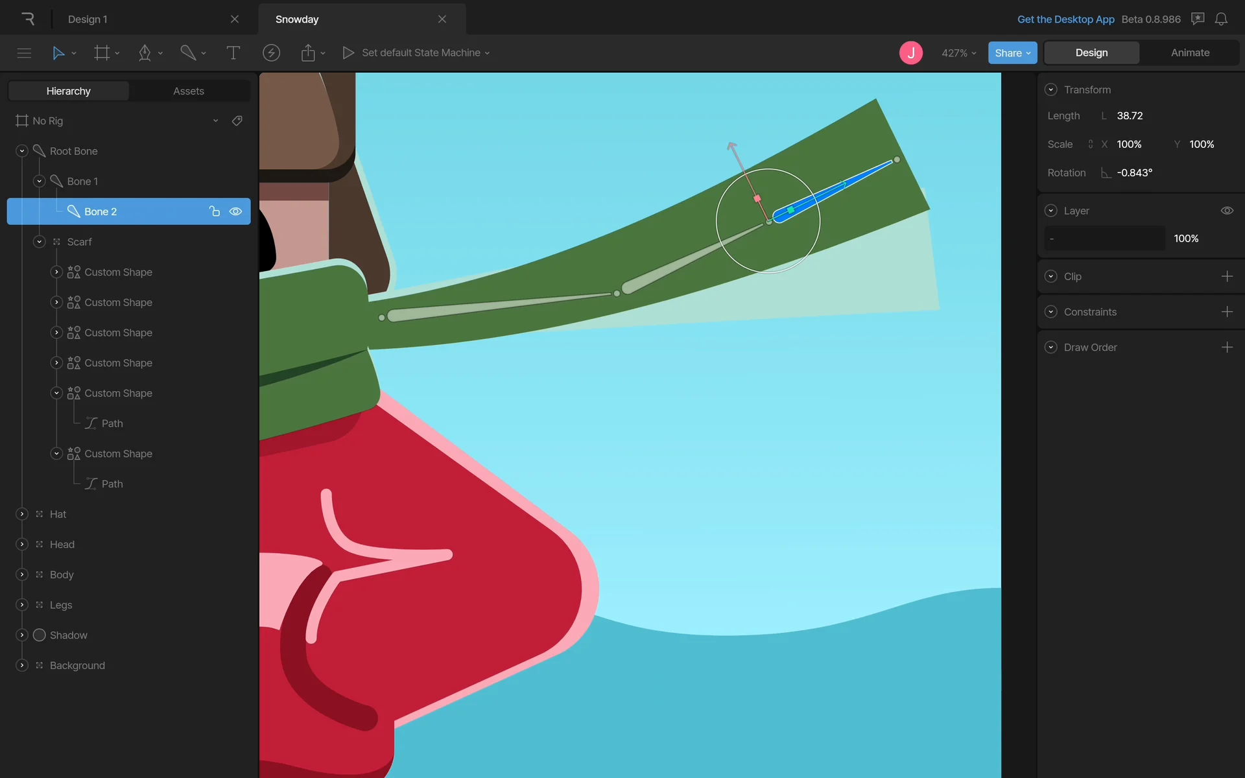Click the blue Share button
Image resolution: width=1245 pixels, height=778 pixels.
(1012, 53)
